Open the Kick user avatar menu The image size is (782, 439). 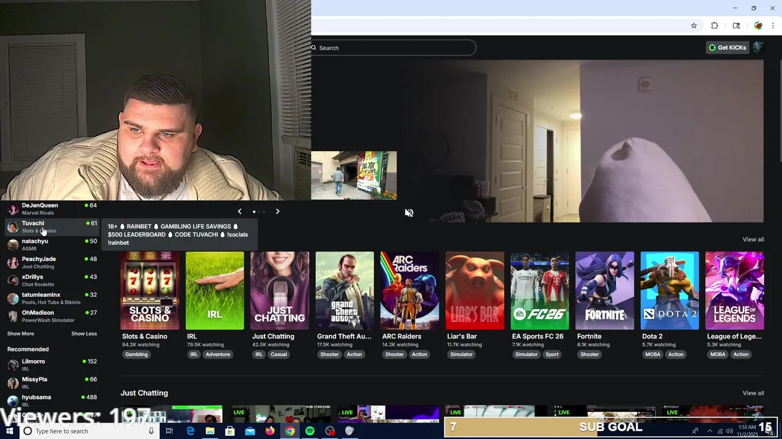pos(758,48)
